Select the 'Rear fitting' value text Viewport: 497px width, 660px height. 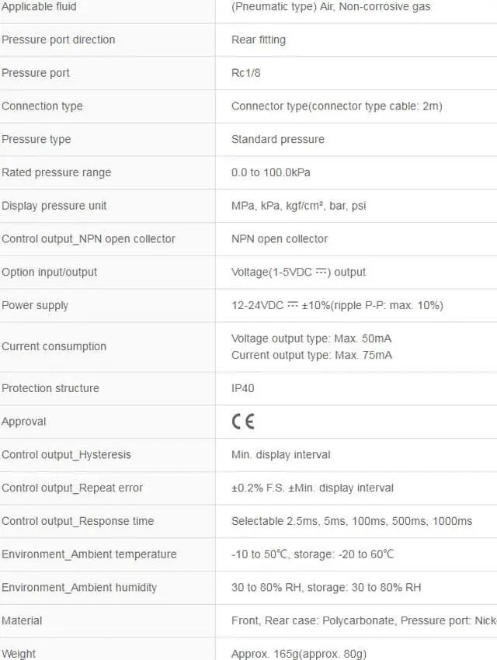(x=259, y=40)
